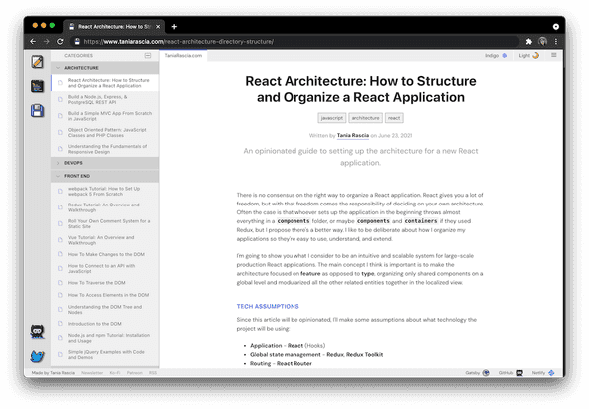
Task: Collapse the ARCHITECTURE category
Action: pyautogui.click(x=105, y=68)
